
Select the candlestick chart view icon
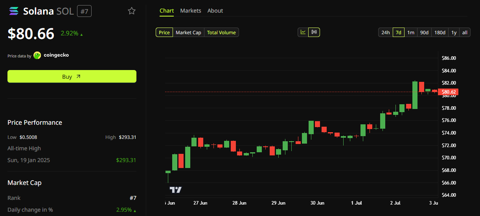(x=314, y=32)
